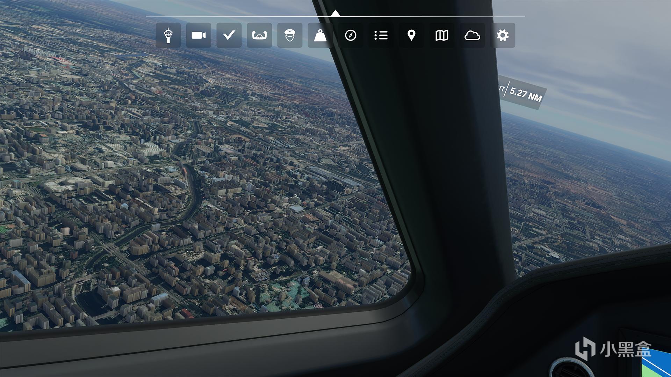Open the Travel To location pin

pyautogui.click(x=411, y=35)
